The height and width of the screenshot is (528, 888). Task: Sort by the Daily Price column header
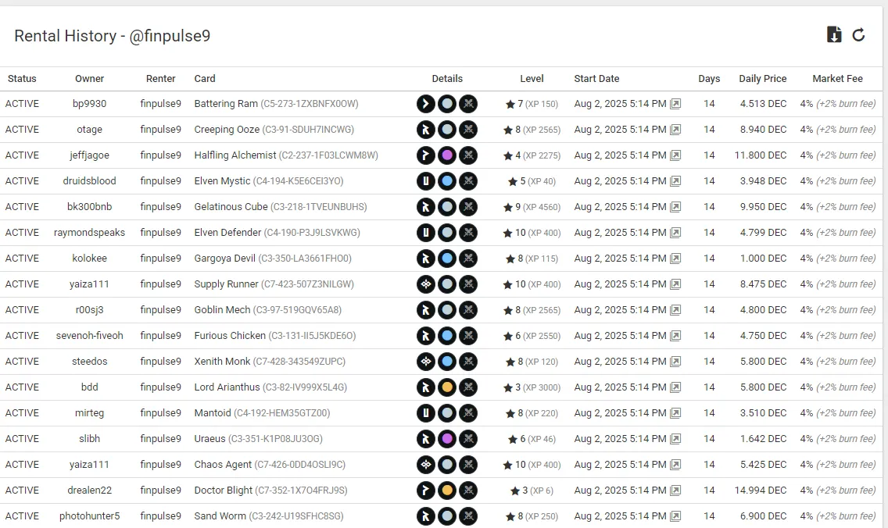point(762,79)
